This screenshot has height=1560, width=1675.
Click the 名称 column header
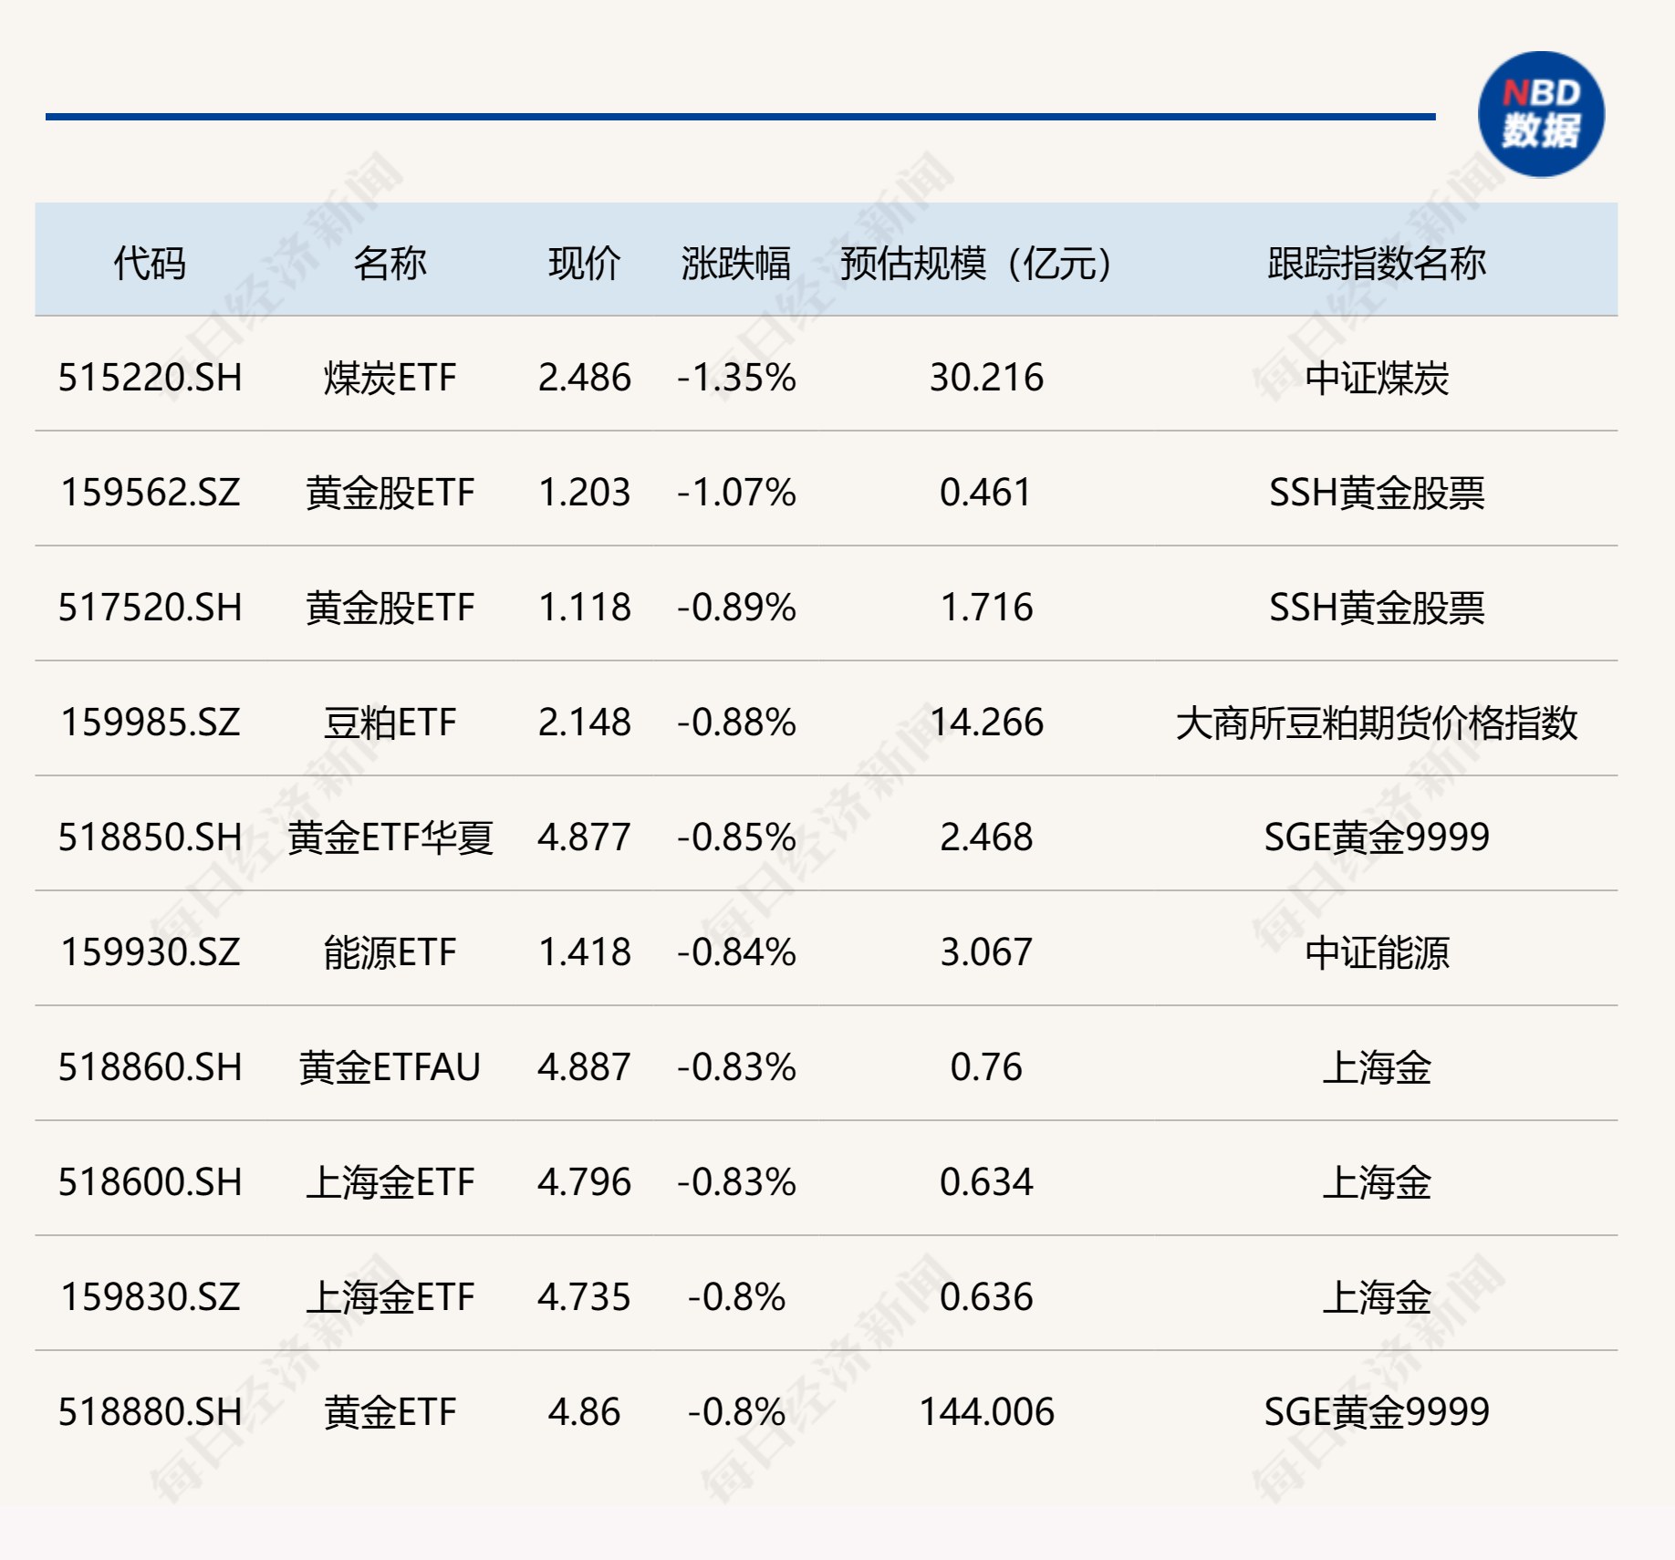(390, 264)
